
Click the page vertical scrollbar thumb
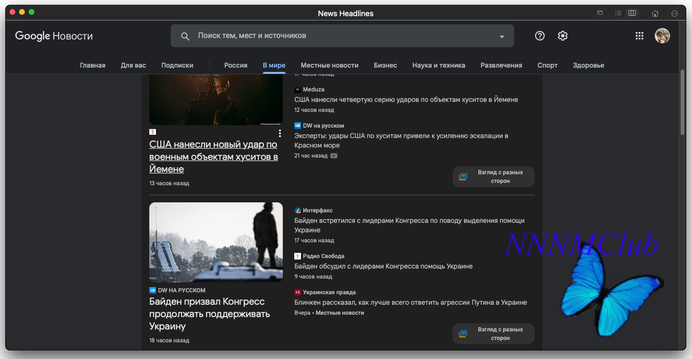(682, 102)
